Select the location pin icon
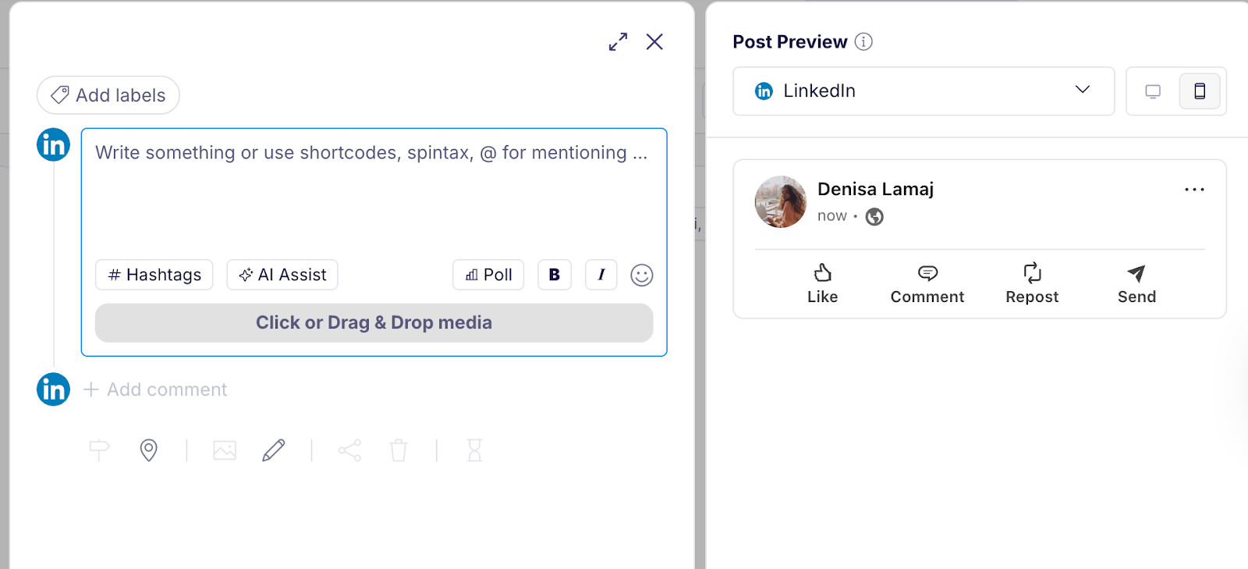1248x569 pixels. 149,450
